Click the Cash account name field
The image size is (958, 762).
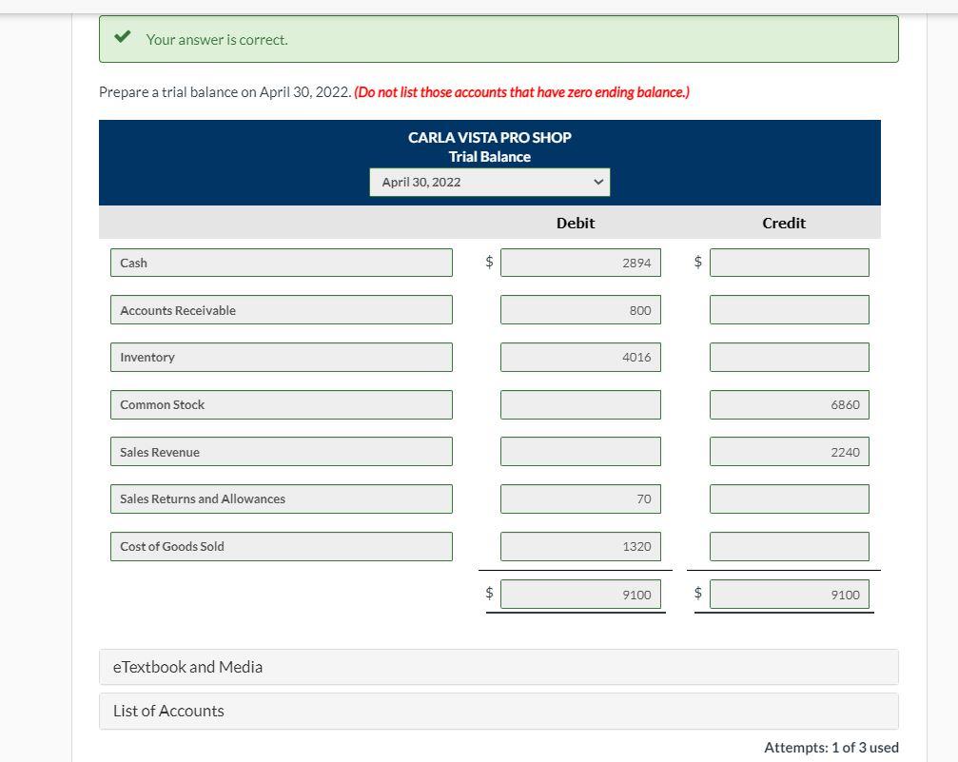click(x=282, y=263)
